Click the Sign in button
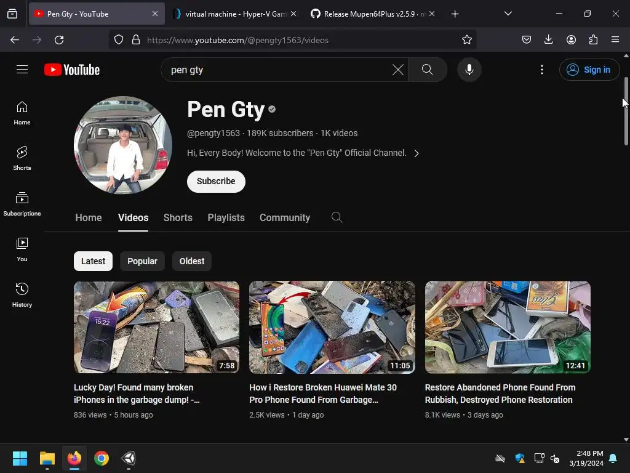This screenshot has height=473, width=630. (x=589, y=70)
